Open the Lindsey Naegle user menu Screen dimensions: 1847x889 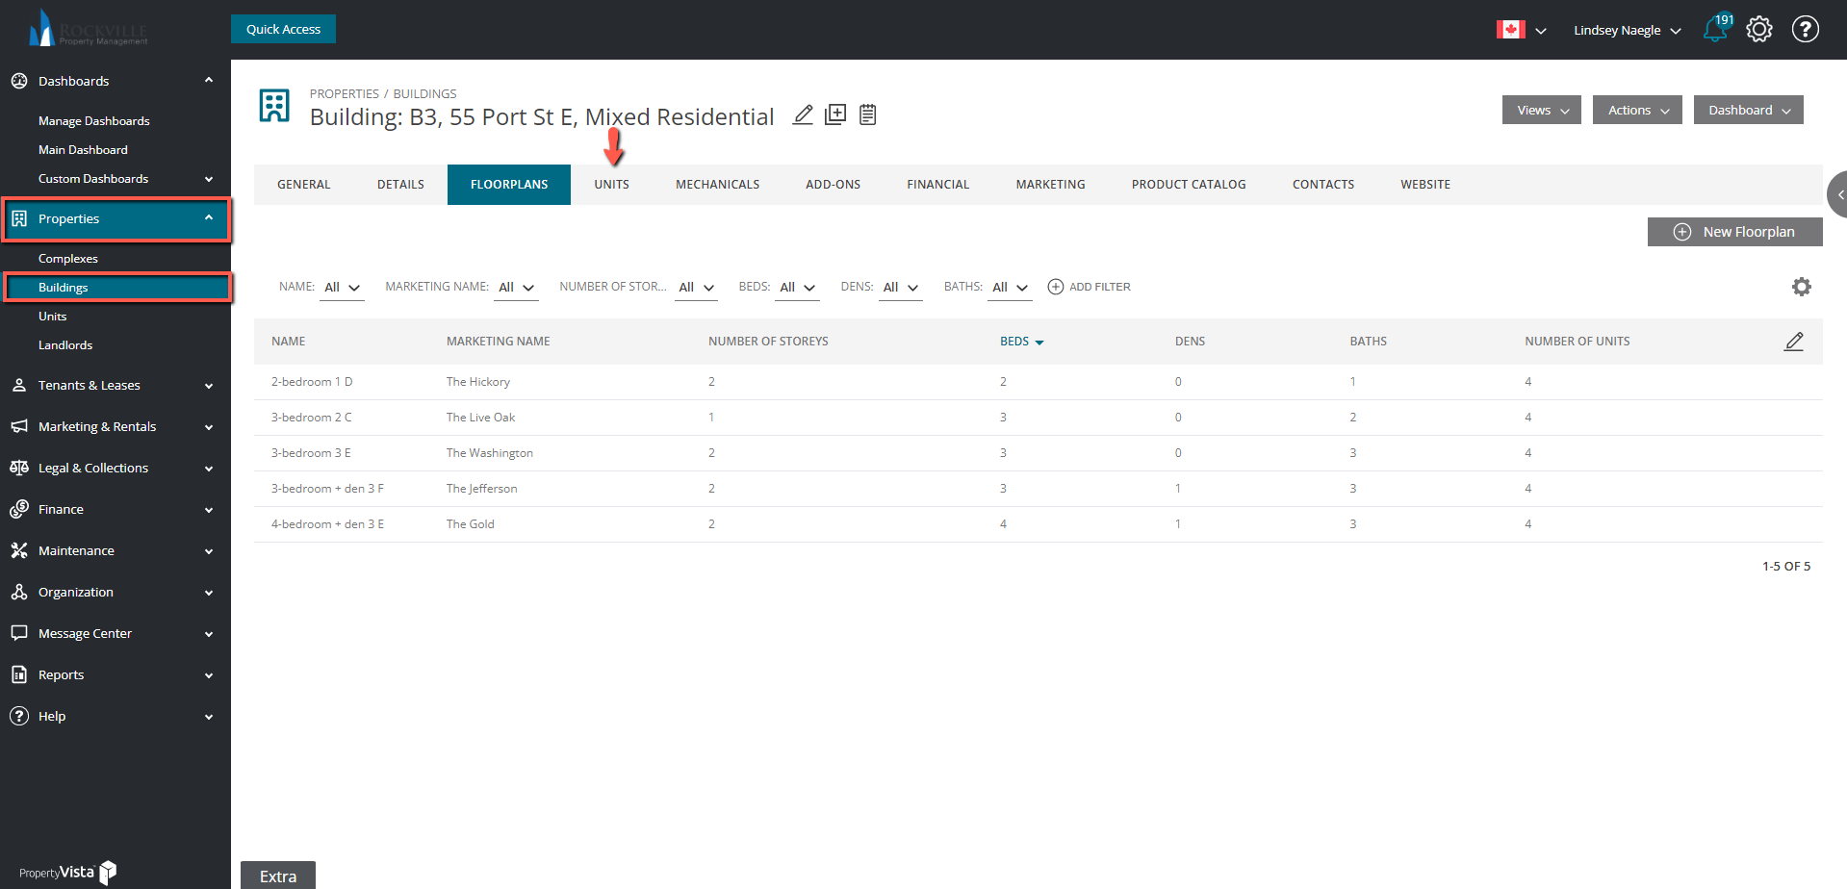point(1627,30)
